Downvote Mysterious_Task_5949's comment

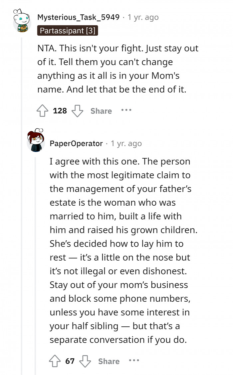click(x=78, y=110)
